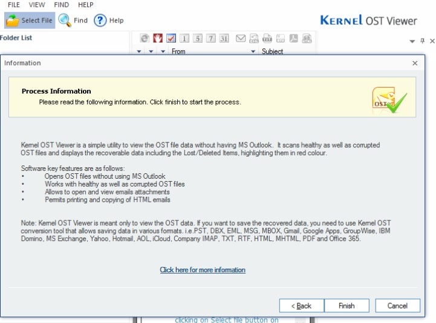The width and height of the screenshot is (436, 323).
Task: Cancel the Information dialog
Action: pyautogui.click(x=398, y=305)
